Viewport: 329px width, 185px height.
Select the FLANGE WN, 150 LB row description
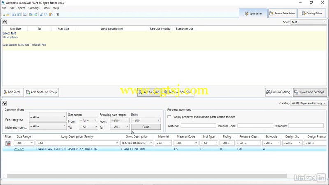pyautogui.click(x=67, y=149)
